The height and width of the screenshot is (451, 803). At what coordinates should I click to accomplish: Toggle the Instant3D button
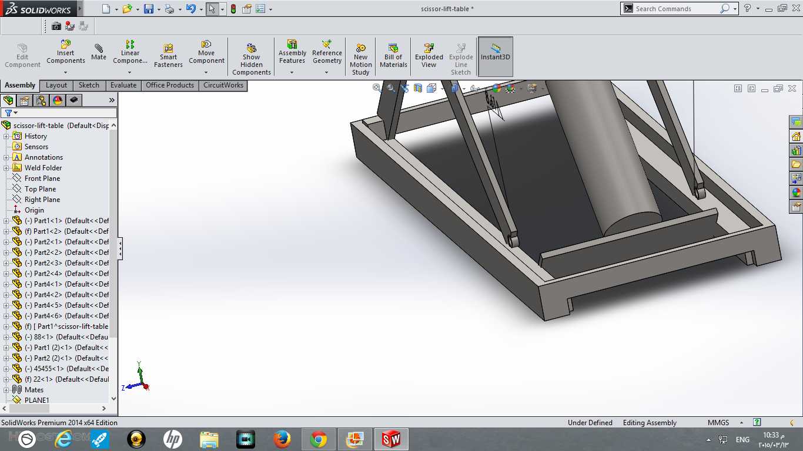[x=496, y=56]
